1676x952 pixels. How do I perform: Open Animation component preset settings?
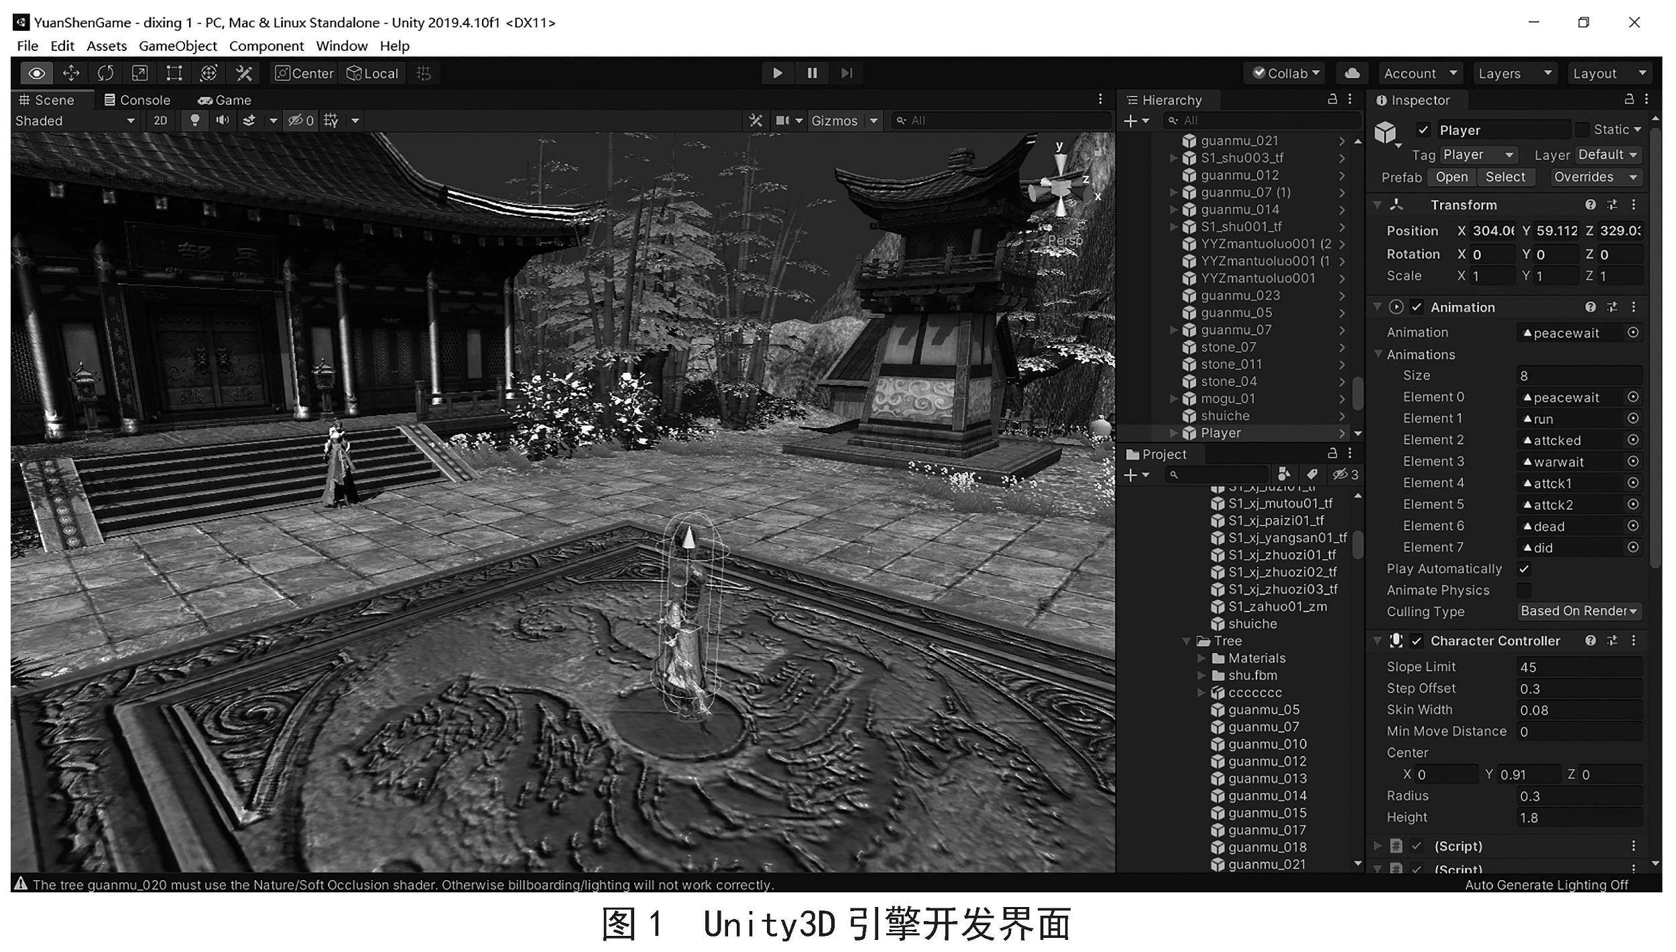[1612, 307]
